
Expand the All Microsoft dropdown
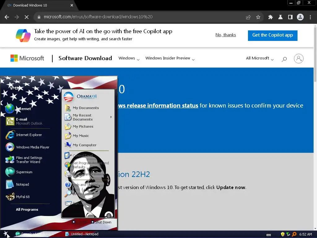click(260, 58)
